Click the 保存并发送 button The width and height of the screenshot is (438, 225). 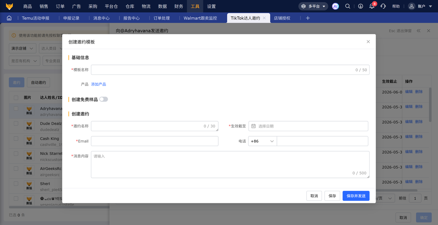click(x=356, y=196)
